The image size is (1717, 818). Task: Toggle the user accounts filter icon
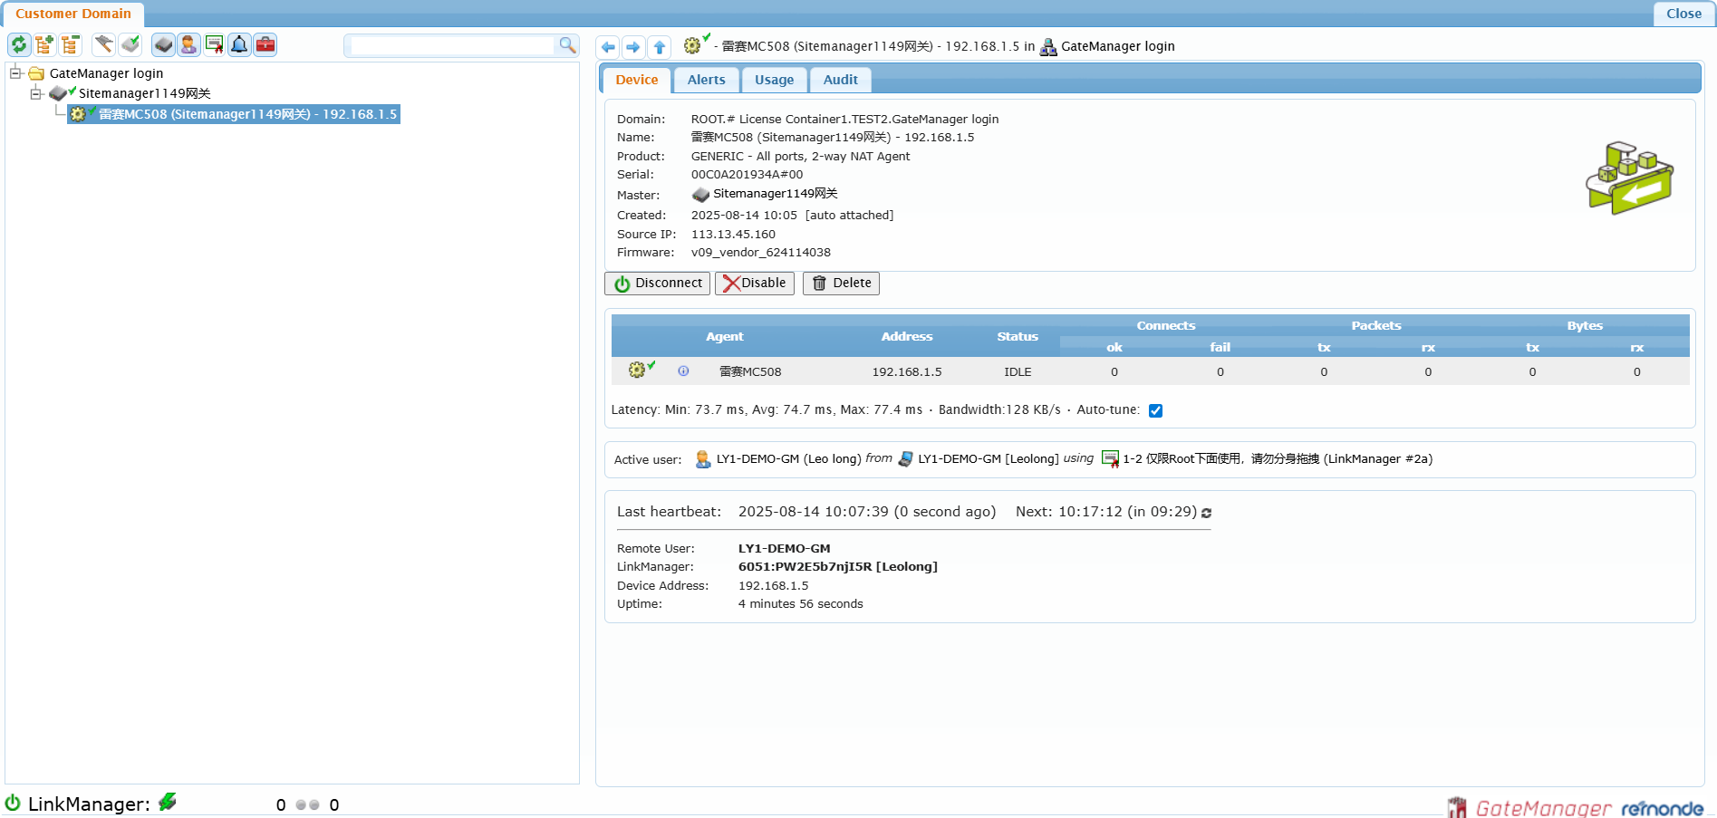point(188,44)
